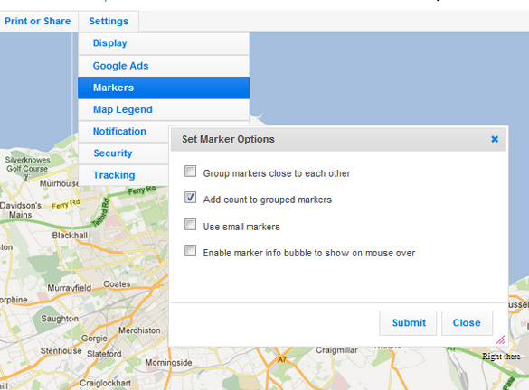Enable marker info bubble on mouse over

click(190, 251)
